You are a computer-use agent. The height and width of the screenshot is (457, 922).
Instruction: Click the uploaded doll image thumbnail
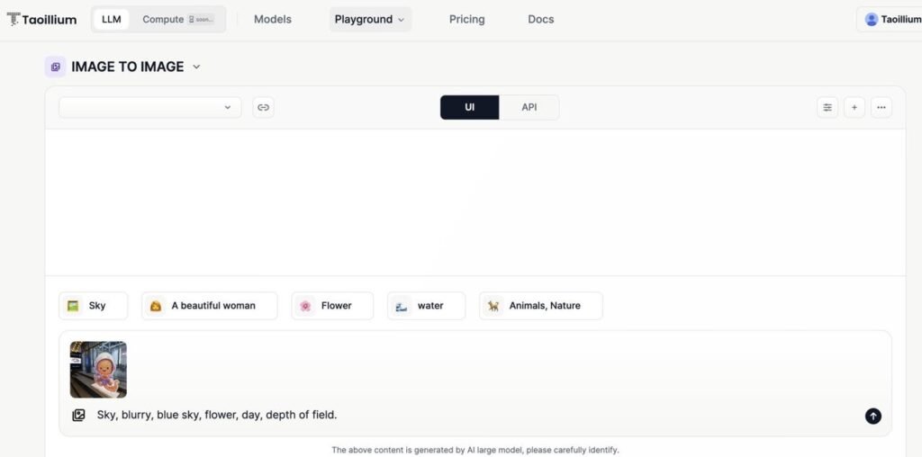pyautogui.click(x=98, y=369)
